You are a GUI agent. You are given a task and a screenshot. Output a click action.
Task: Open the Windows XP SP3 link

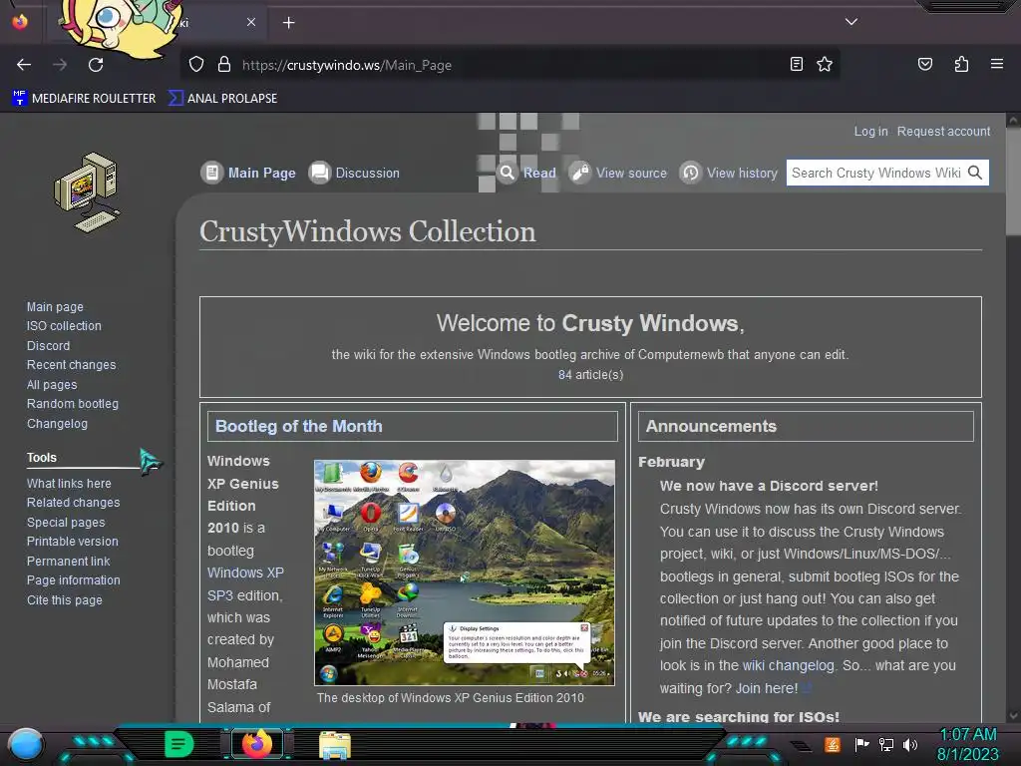click(245, 583)
